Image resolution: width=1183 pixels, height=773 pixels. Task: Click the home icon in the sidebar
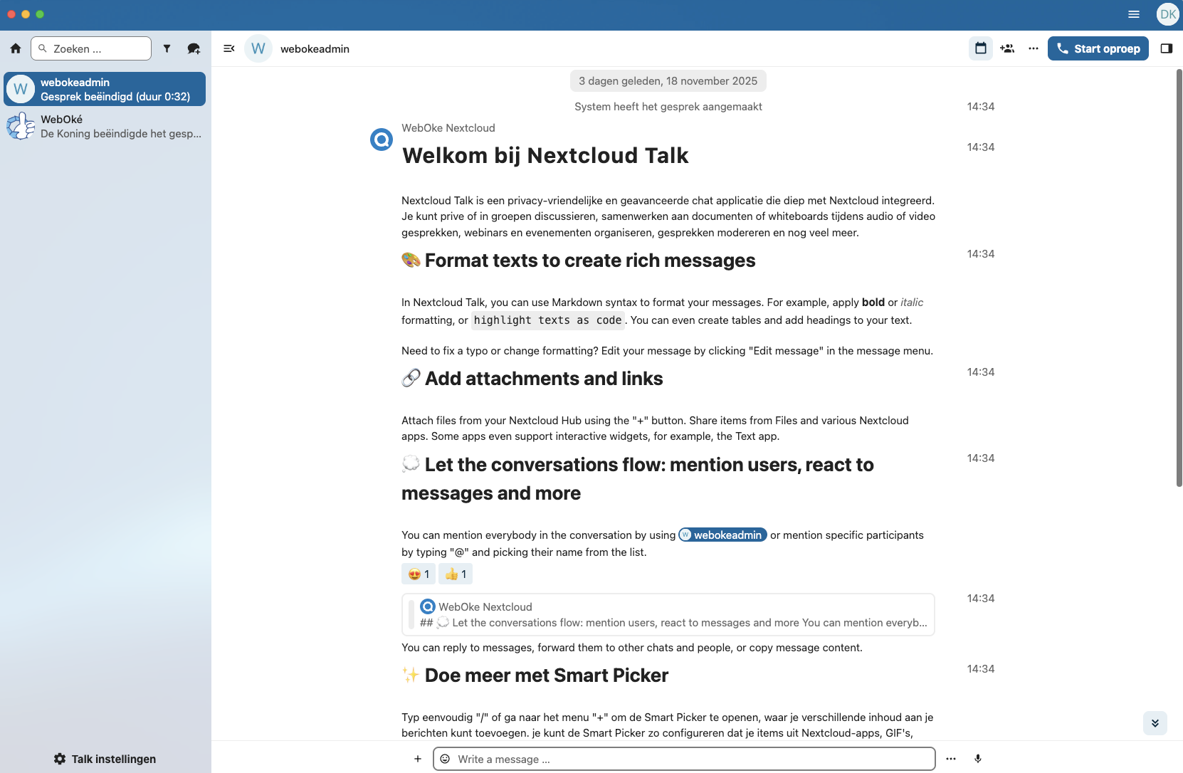(16, 48)
